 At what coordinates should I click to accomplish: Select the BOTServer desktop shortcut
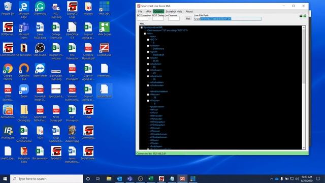coord(8,29)
